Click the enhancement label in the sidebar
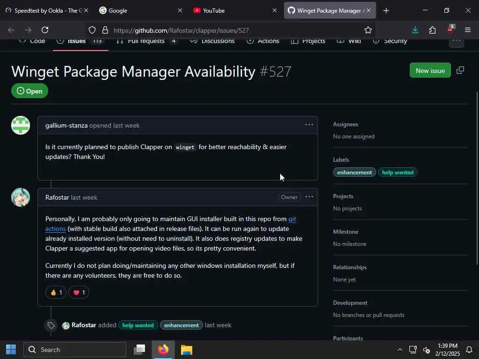The height and width of the screenshot is (359, 479). [x=355, y=172]
